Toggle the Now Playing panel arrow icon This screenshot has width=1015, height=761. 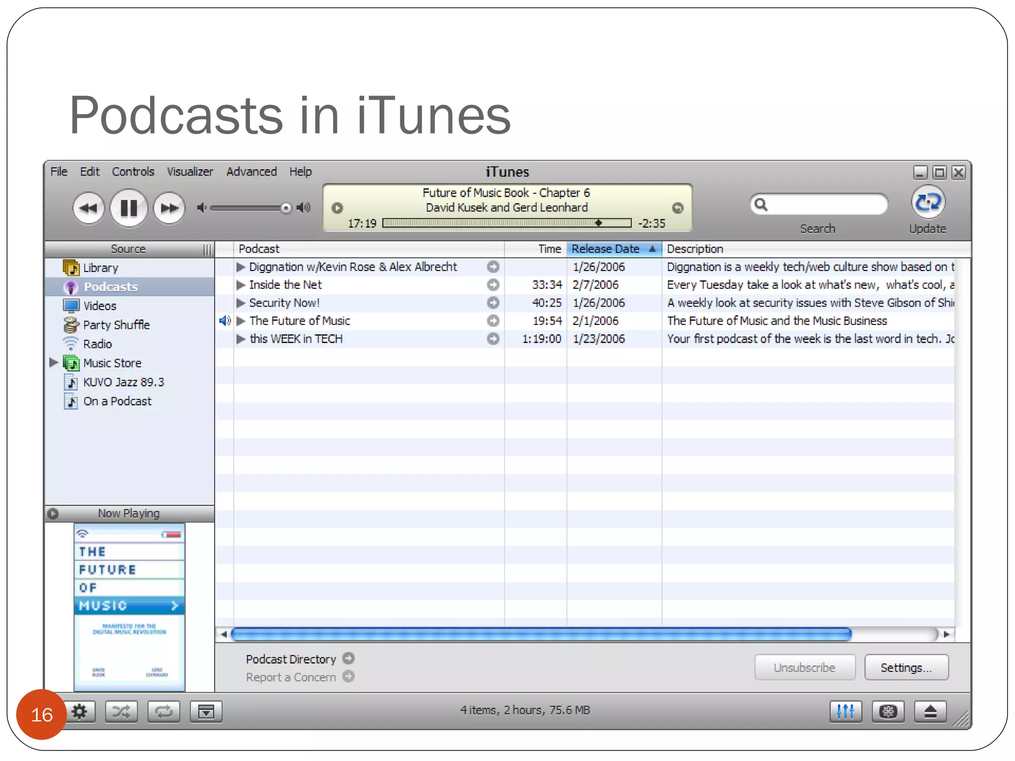[x=53, y=514]
